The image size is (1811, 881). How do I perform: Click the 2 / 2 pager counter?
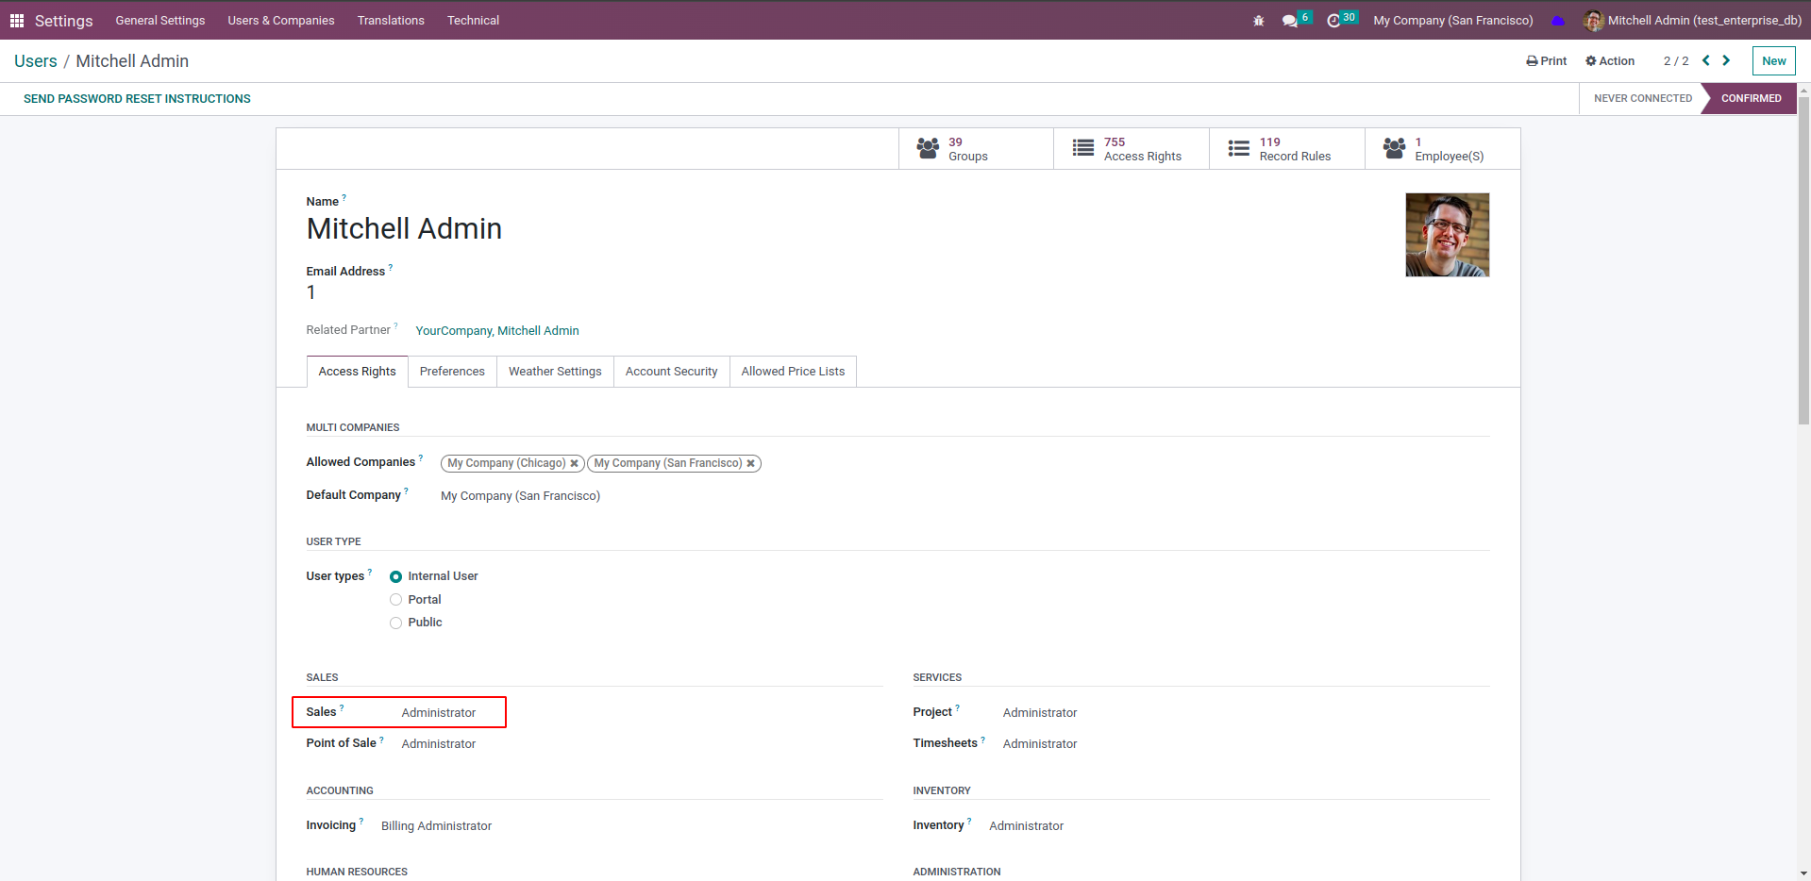point(1676,61)
